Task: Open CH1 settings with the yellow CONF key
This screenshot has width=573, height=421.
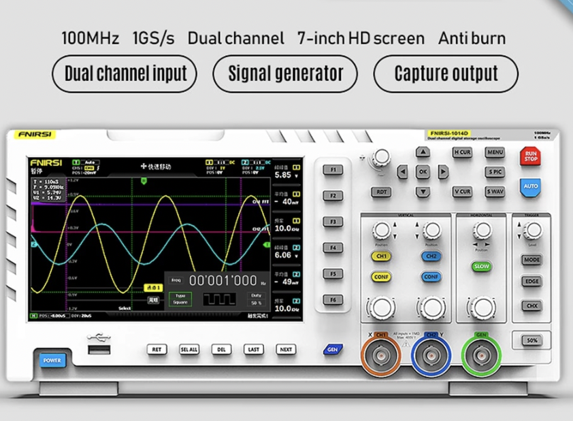Action: point(380,277)
